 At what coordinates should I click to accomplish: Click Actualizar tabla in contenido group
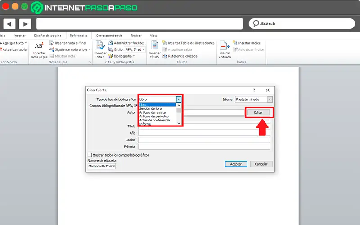[13, 49]
